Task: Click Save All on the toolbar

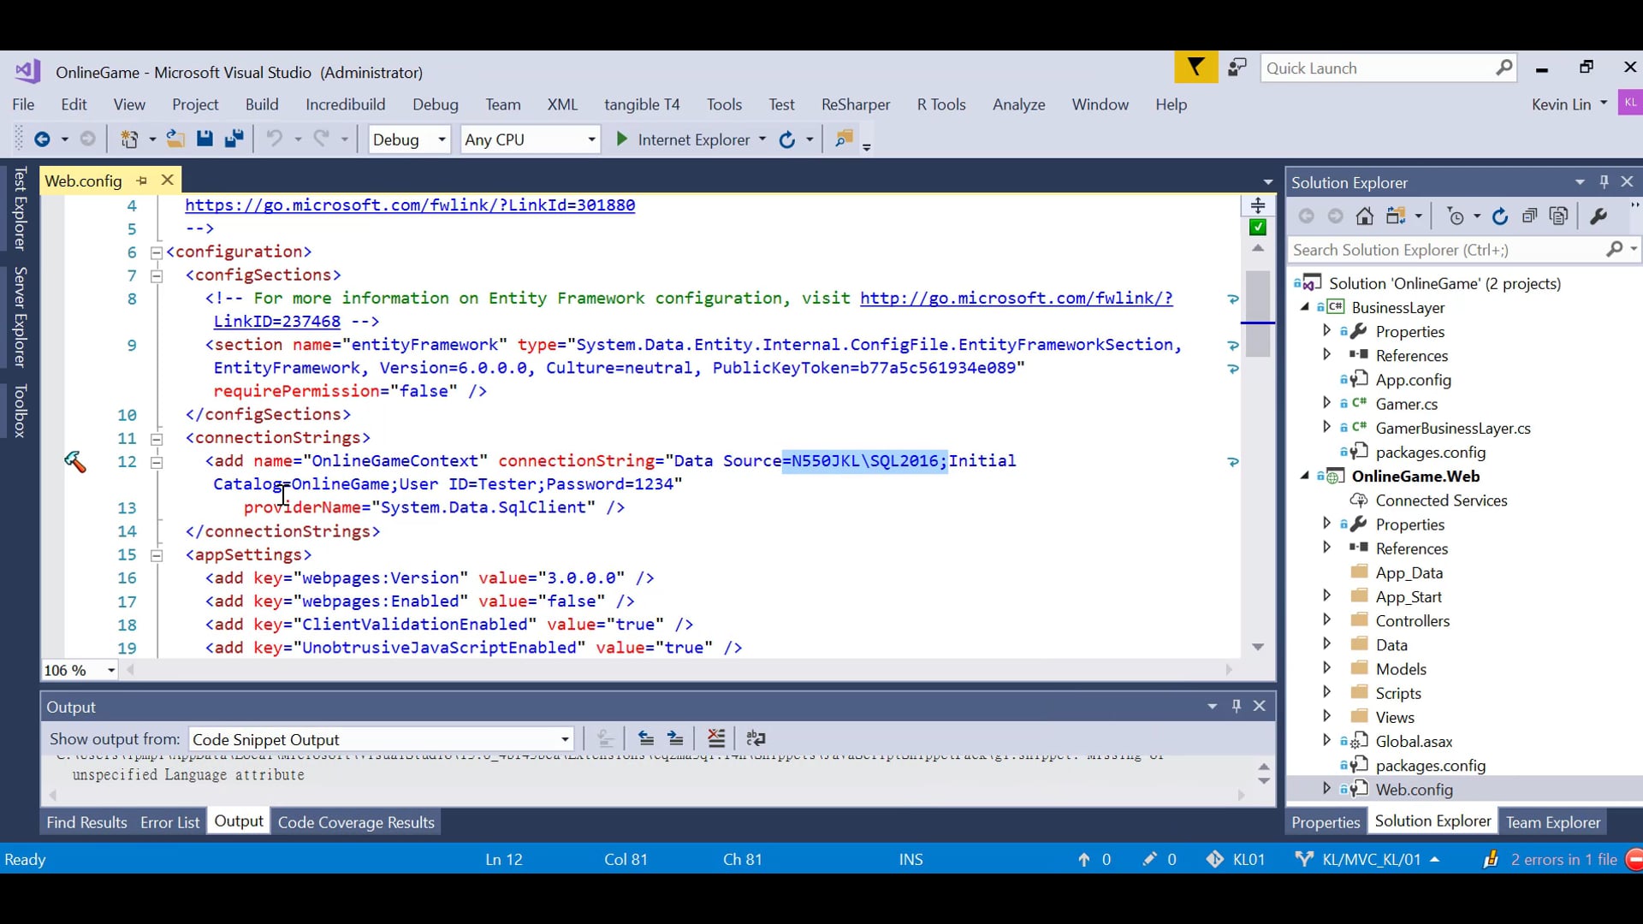Action: (234, 139)
